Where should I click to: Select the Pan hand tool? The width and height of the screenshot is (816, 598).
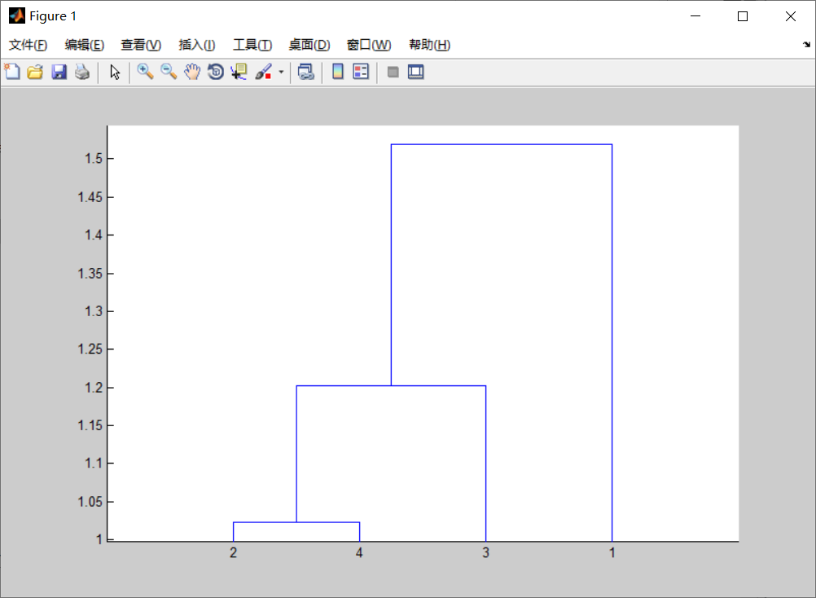point(192,72)
